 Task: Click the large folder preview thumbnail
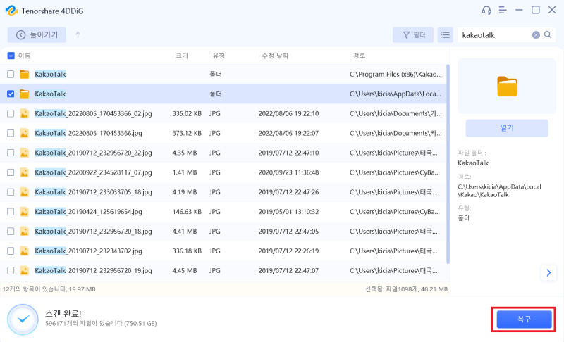pos(507,87)
